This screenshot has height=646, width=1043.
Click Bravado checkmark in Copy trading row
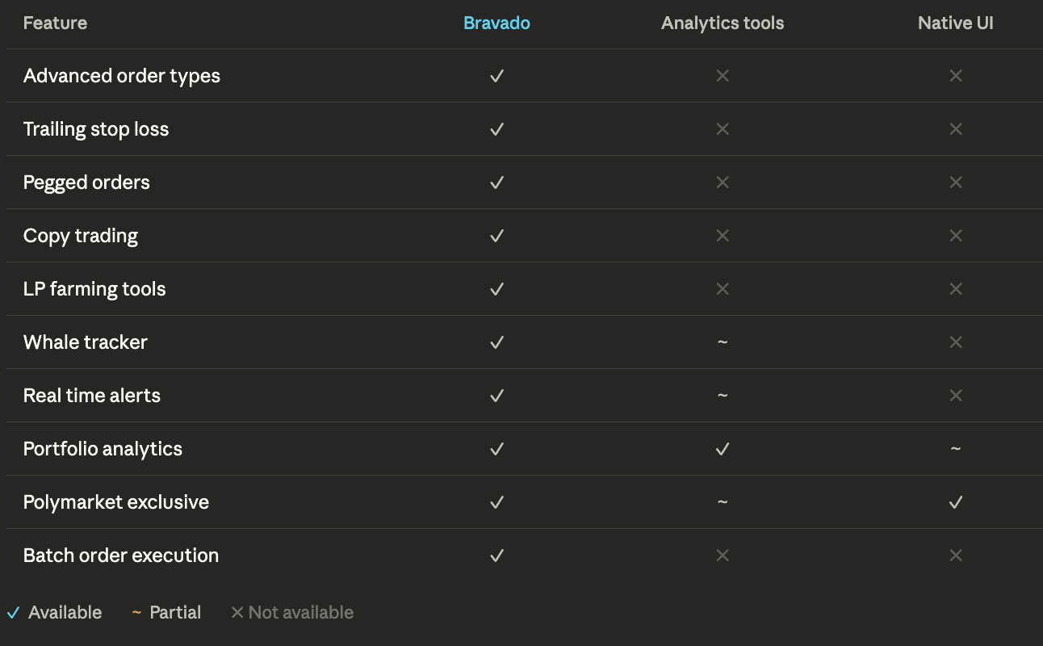[x=497, y=236]
